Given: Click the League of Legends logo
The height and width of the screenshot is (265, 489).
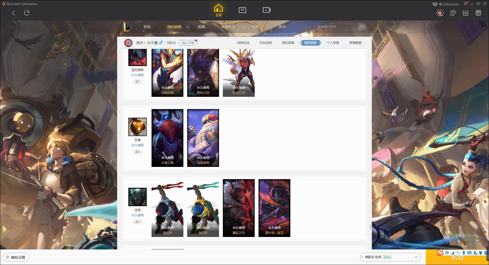Looking at the screenshot, I should tap(126, 27).
